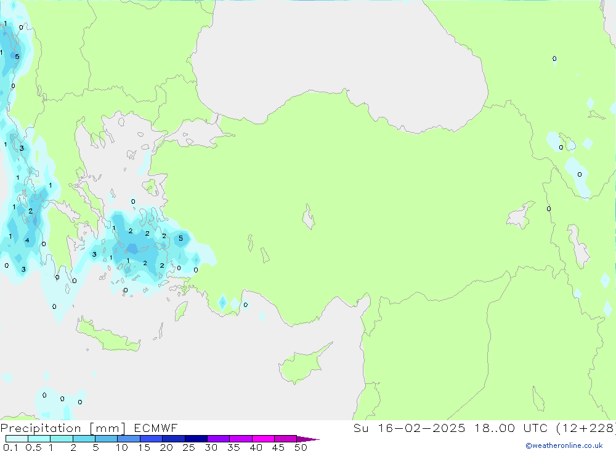Screen dimensions: 616x451
Task: Click the 45–50 mm legend color swatch
Action: [285, 439]
